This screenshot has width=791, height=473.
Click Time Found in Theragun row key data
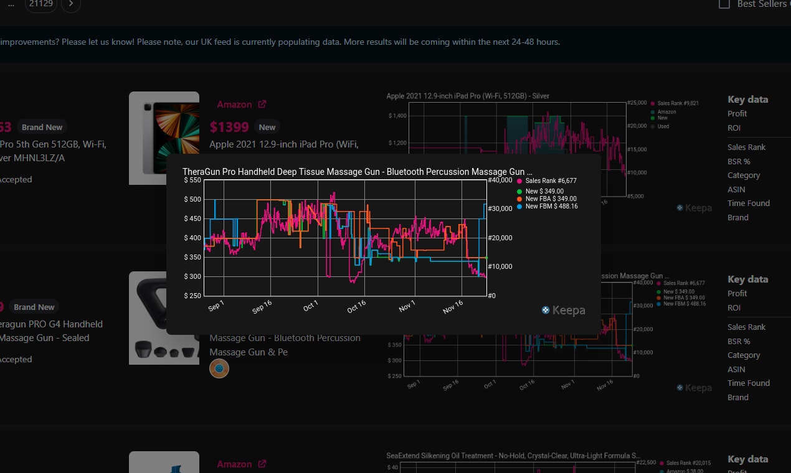(x=749, y=383)
